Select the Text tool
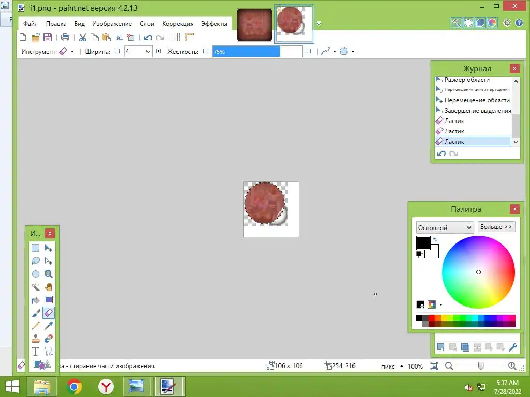530x397 pixels. [x=36, y=352]
